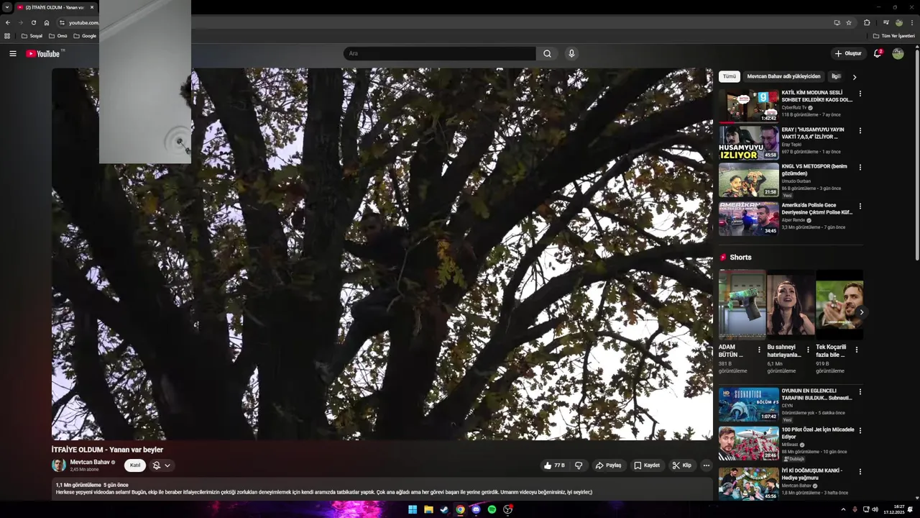
Task: Show more filter chips with arrow
Action: point(855,77)
